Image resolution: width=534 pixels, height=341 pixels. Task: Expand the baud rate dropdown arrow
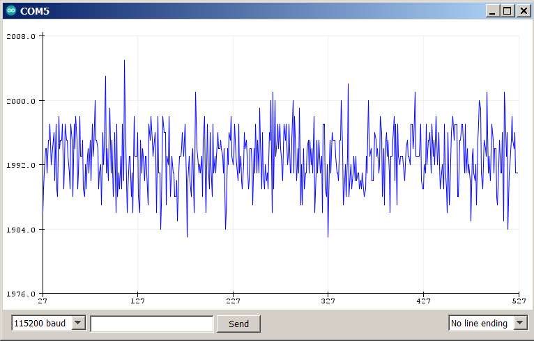pyautogui.click(x=78, y=324)
